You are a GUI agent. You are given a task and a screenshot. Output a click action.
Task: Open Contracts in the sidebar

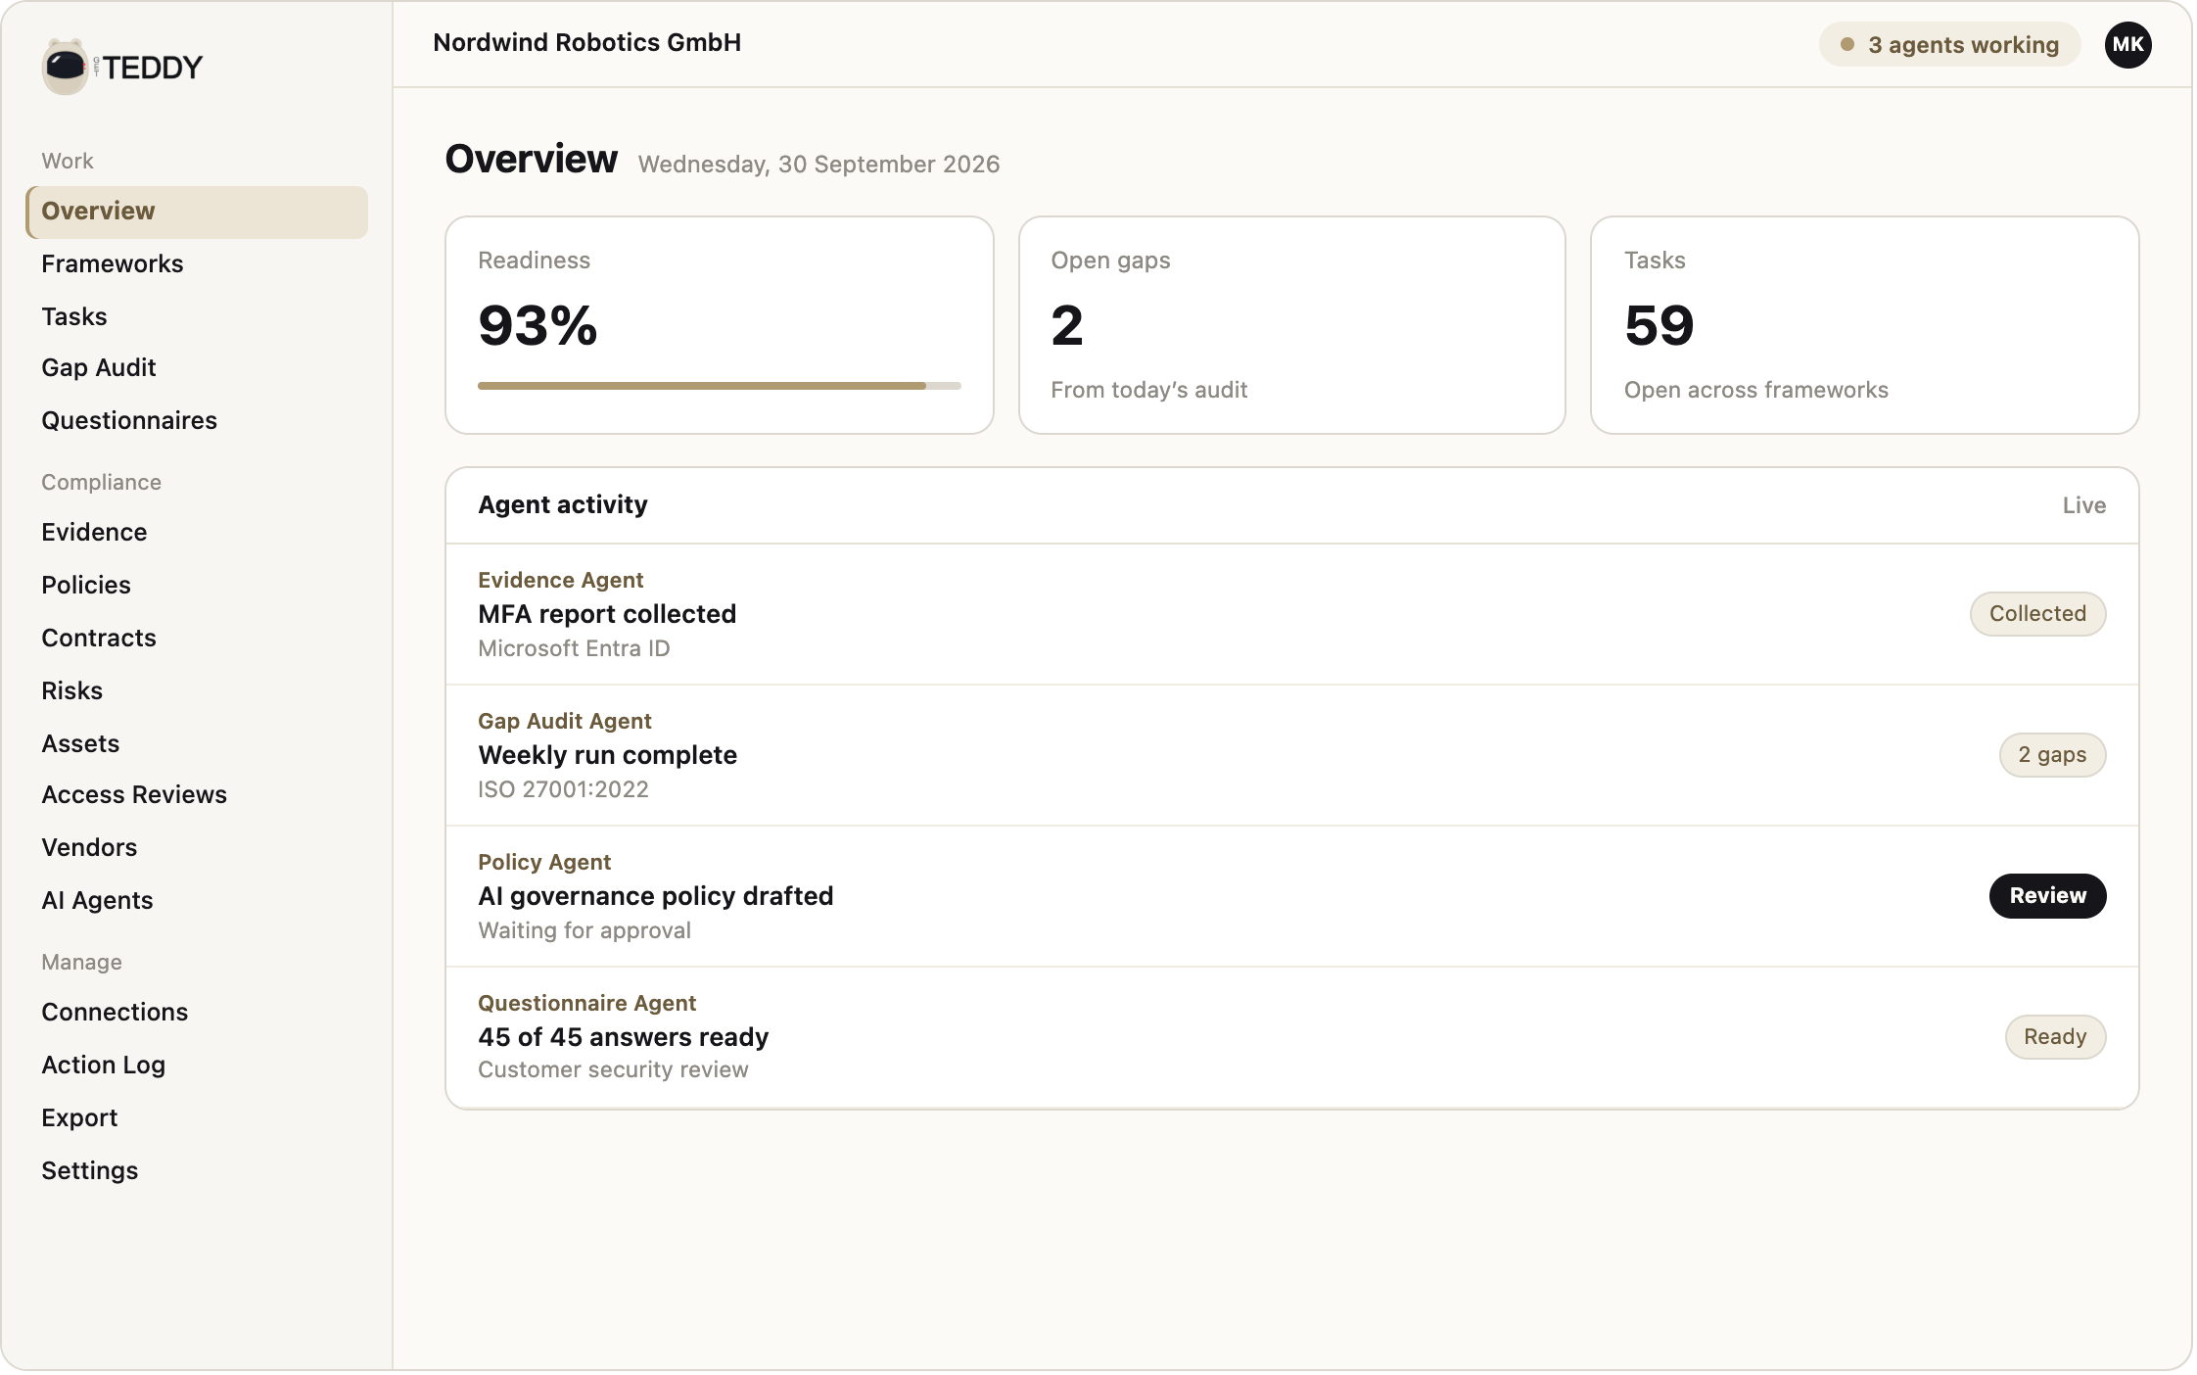[99, 638]
